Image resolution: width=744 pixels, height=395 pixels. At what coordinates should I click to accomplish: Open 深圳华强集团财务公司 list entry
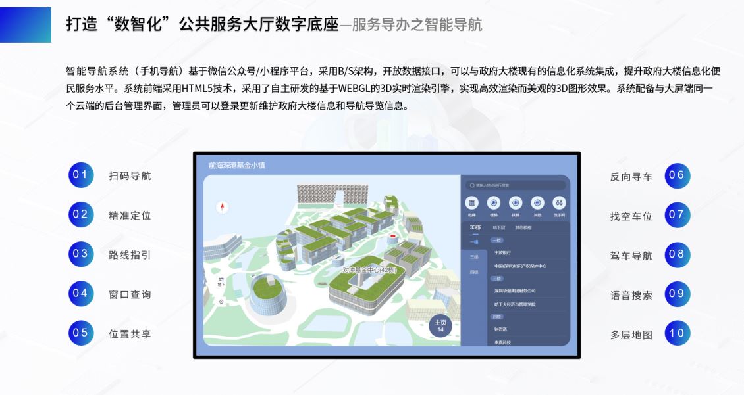(515, 290)
